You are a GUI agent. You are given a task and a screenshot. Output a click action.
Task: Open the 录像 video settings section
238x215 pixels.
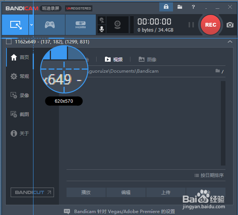(x=20, y=95)
